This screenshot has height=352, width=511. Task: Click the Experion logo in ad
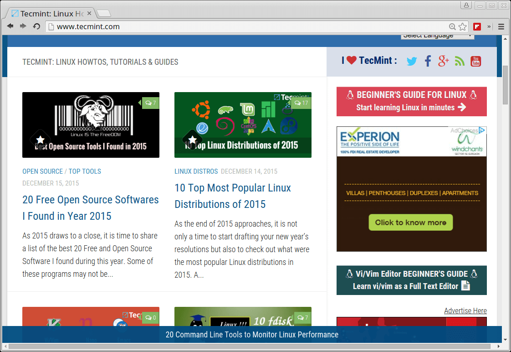[369, 141]
